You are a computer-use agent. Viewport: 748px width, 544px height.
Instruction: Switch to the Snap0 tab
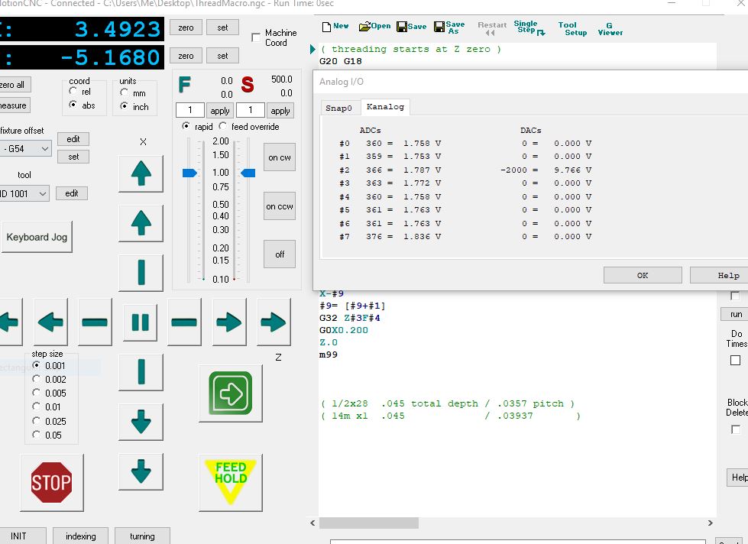[x=338, y=108]
